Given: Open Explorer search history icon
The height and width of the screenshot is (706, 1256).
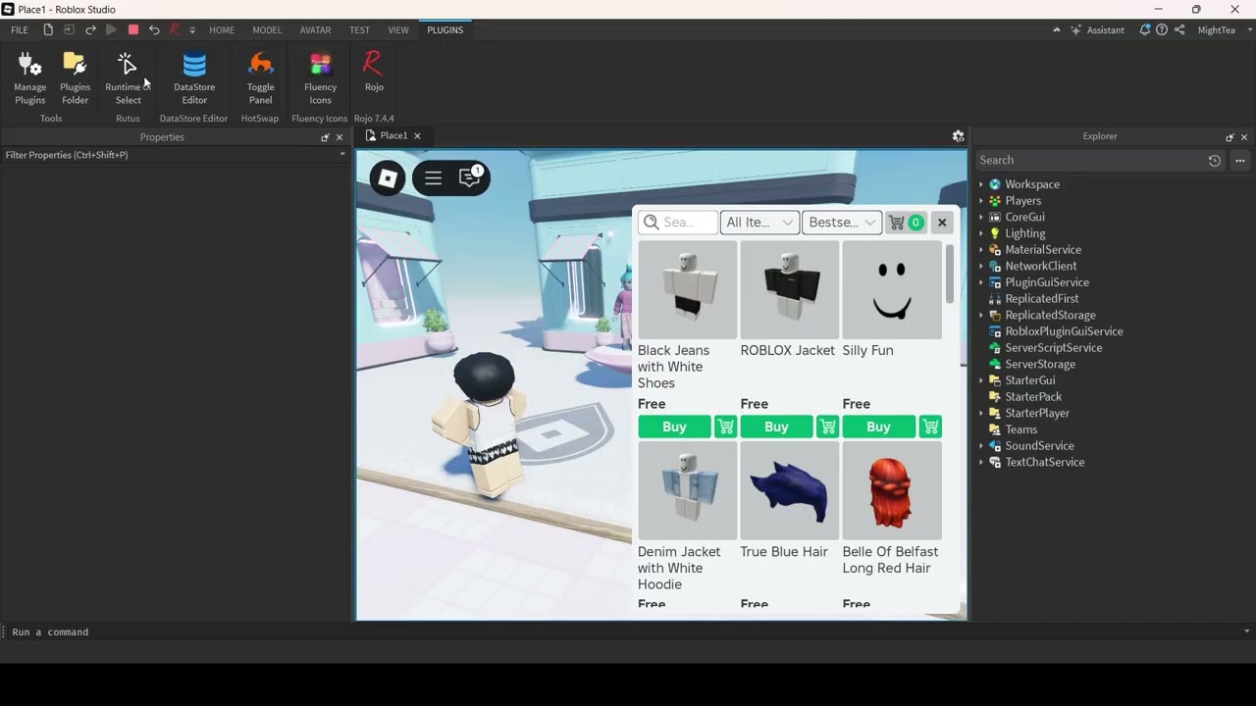Looking at the screenshot, I should coord(1215,160).
